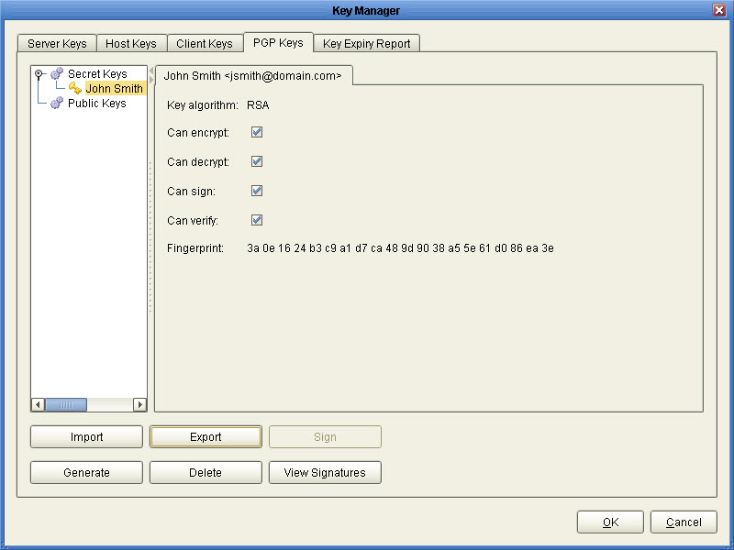This screenshot has height=550, width=734.
Task: Open the Key Expiry Report tab
Action: pyautogui.click(x=366, y=43)
